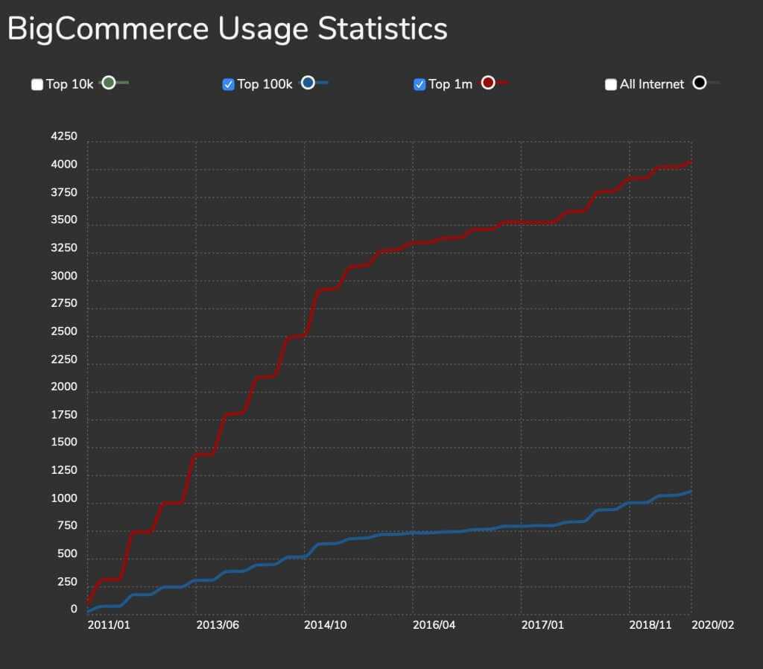
Task: Click the All Internet legend label
Action: [653, 85]
